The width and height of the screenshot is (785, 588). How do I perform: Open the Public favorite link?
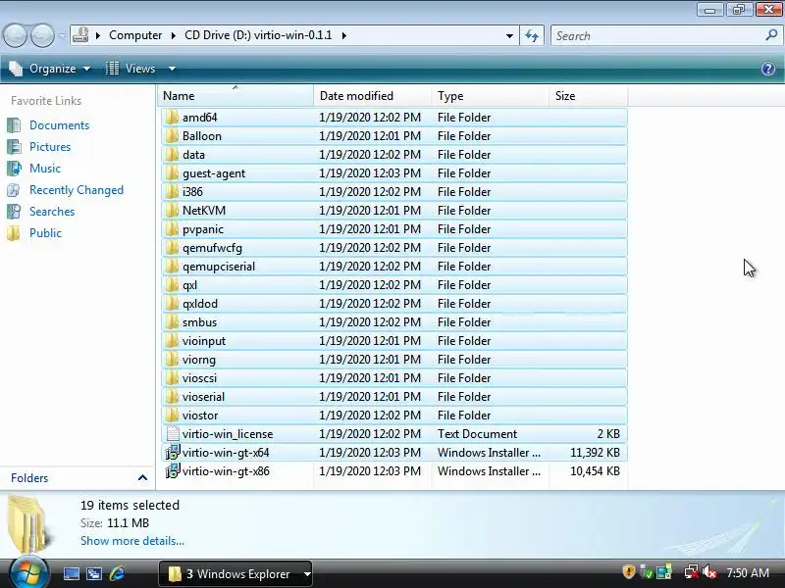(x=45, y=233)
